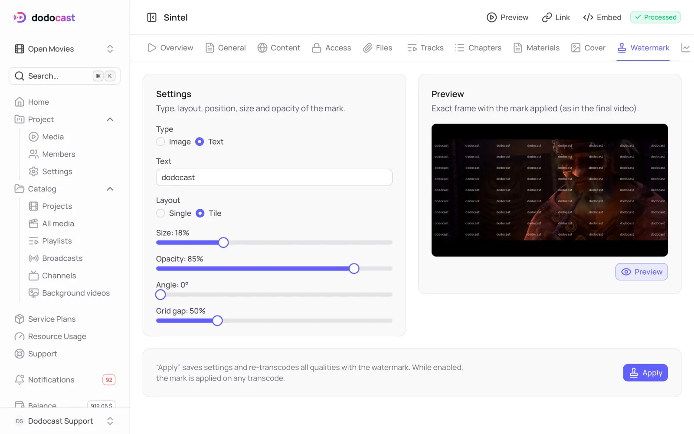Switch to the Chapters tab

(x=478, y=48)
